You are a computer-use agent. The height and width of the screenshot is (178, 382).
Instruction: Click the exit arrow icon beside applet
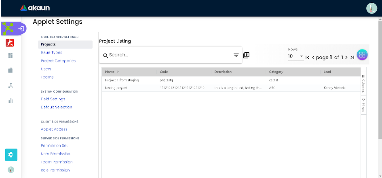click(21, 29)
